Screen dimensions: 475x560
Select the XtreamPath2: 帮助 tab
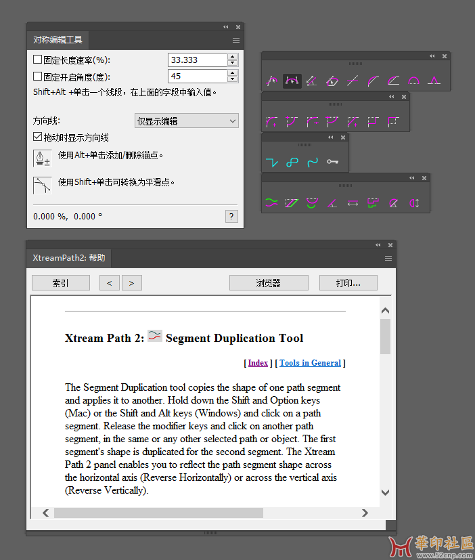point(69,258)
